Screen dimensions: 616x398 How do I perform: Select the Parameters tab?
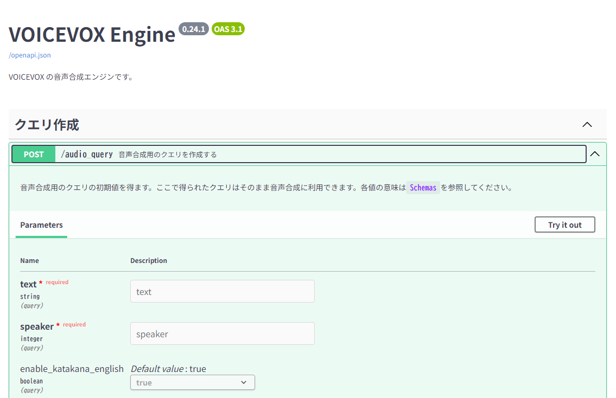click(41, 225)
